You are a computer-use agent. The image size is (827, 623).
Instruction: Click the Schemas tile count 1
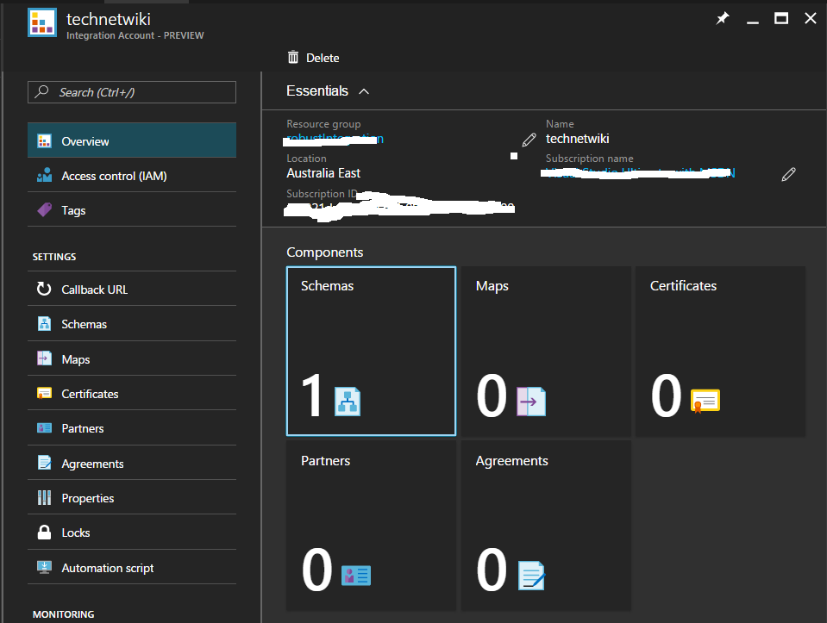312,396
